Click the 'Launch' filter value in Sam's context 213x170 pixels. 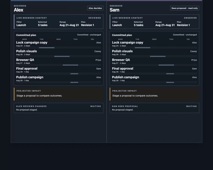(117, 25)
